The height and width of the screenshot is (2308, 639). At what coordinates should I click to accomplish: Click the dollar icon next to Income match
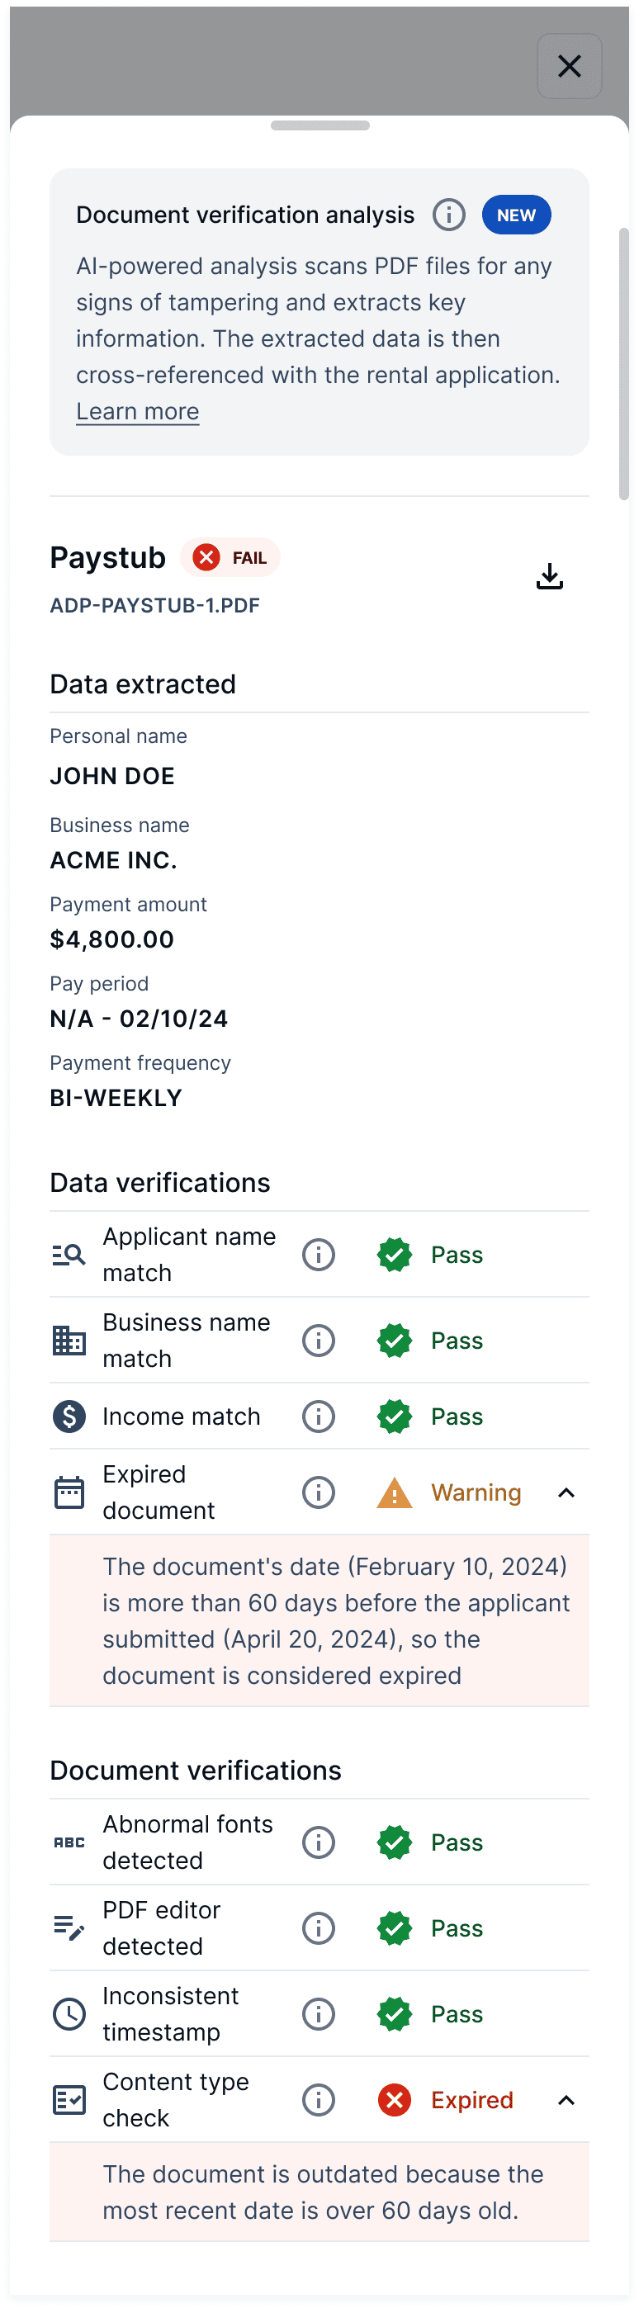click(69, 1416)
